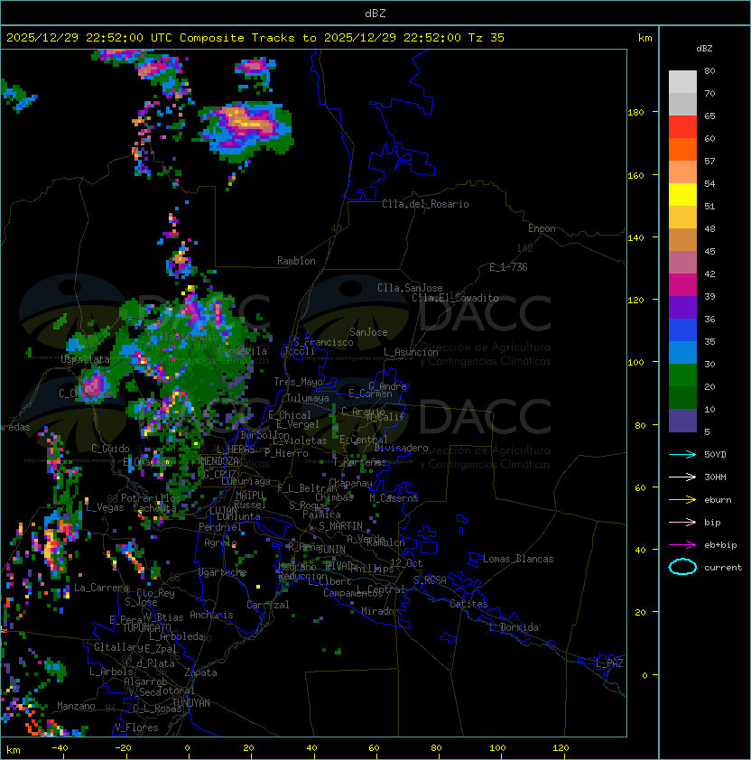Click the yellow eburn arrow in legend
The width and height of the screenshot is (751, 760).
[x=682, y=500]
